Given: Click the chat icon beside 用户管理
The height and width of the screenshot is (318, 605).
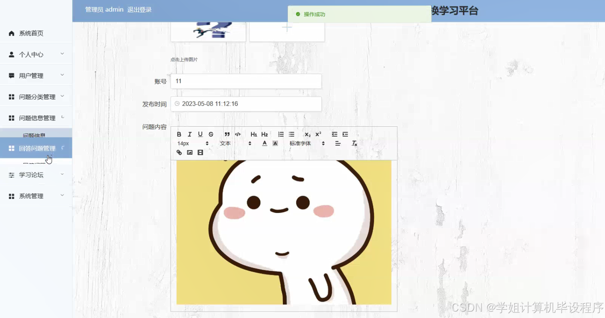Looking at the screenshot, I should (x=12, y=76).
